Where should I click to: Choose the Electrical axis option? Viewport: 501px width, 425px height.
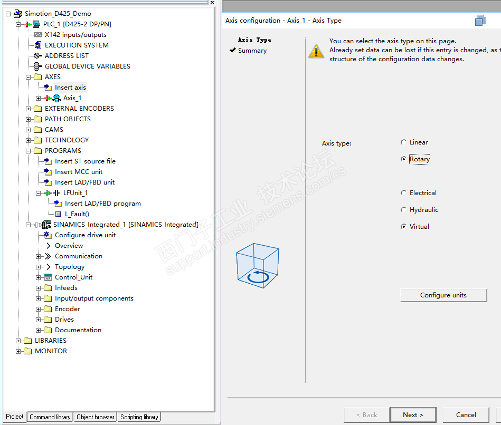(403, 192)
